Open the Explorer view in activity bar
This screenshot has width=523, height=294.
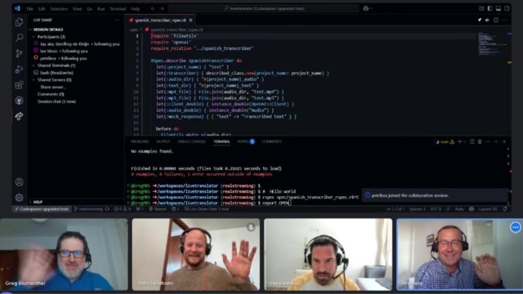coord(19,22)
